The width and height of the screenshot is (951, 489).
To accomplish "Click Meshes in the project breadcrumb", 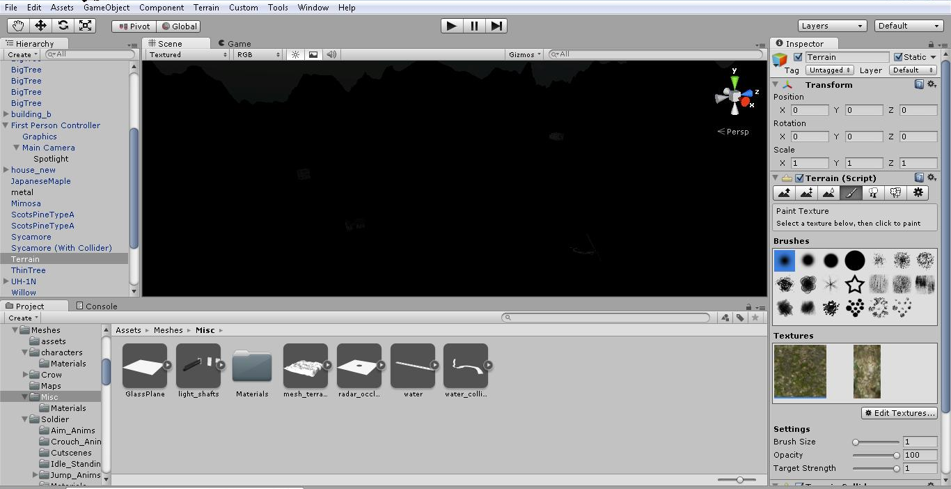I will coord(168,330).
